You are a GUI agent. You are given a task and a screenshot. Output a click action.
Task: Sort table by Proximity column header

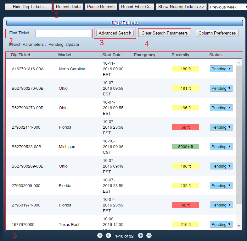pos(180,55)
